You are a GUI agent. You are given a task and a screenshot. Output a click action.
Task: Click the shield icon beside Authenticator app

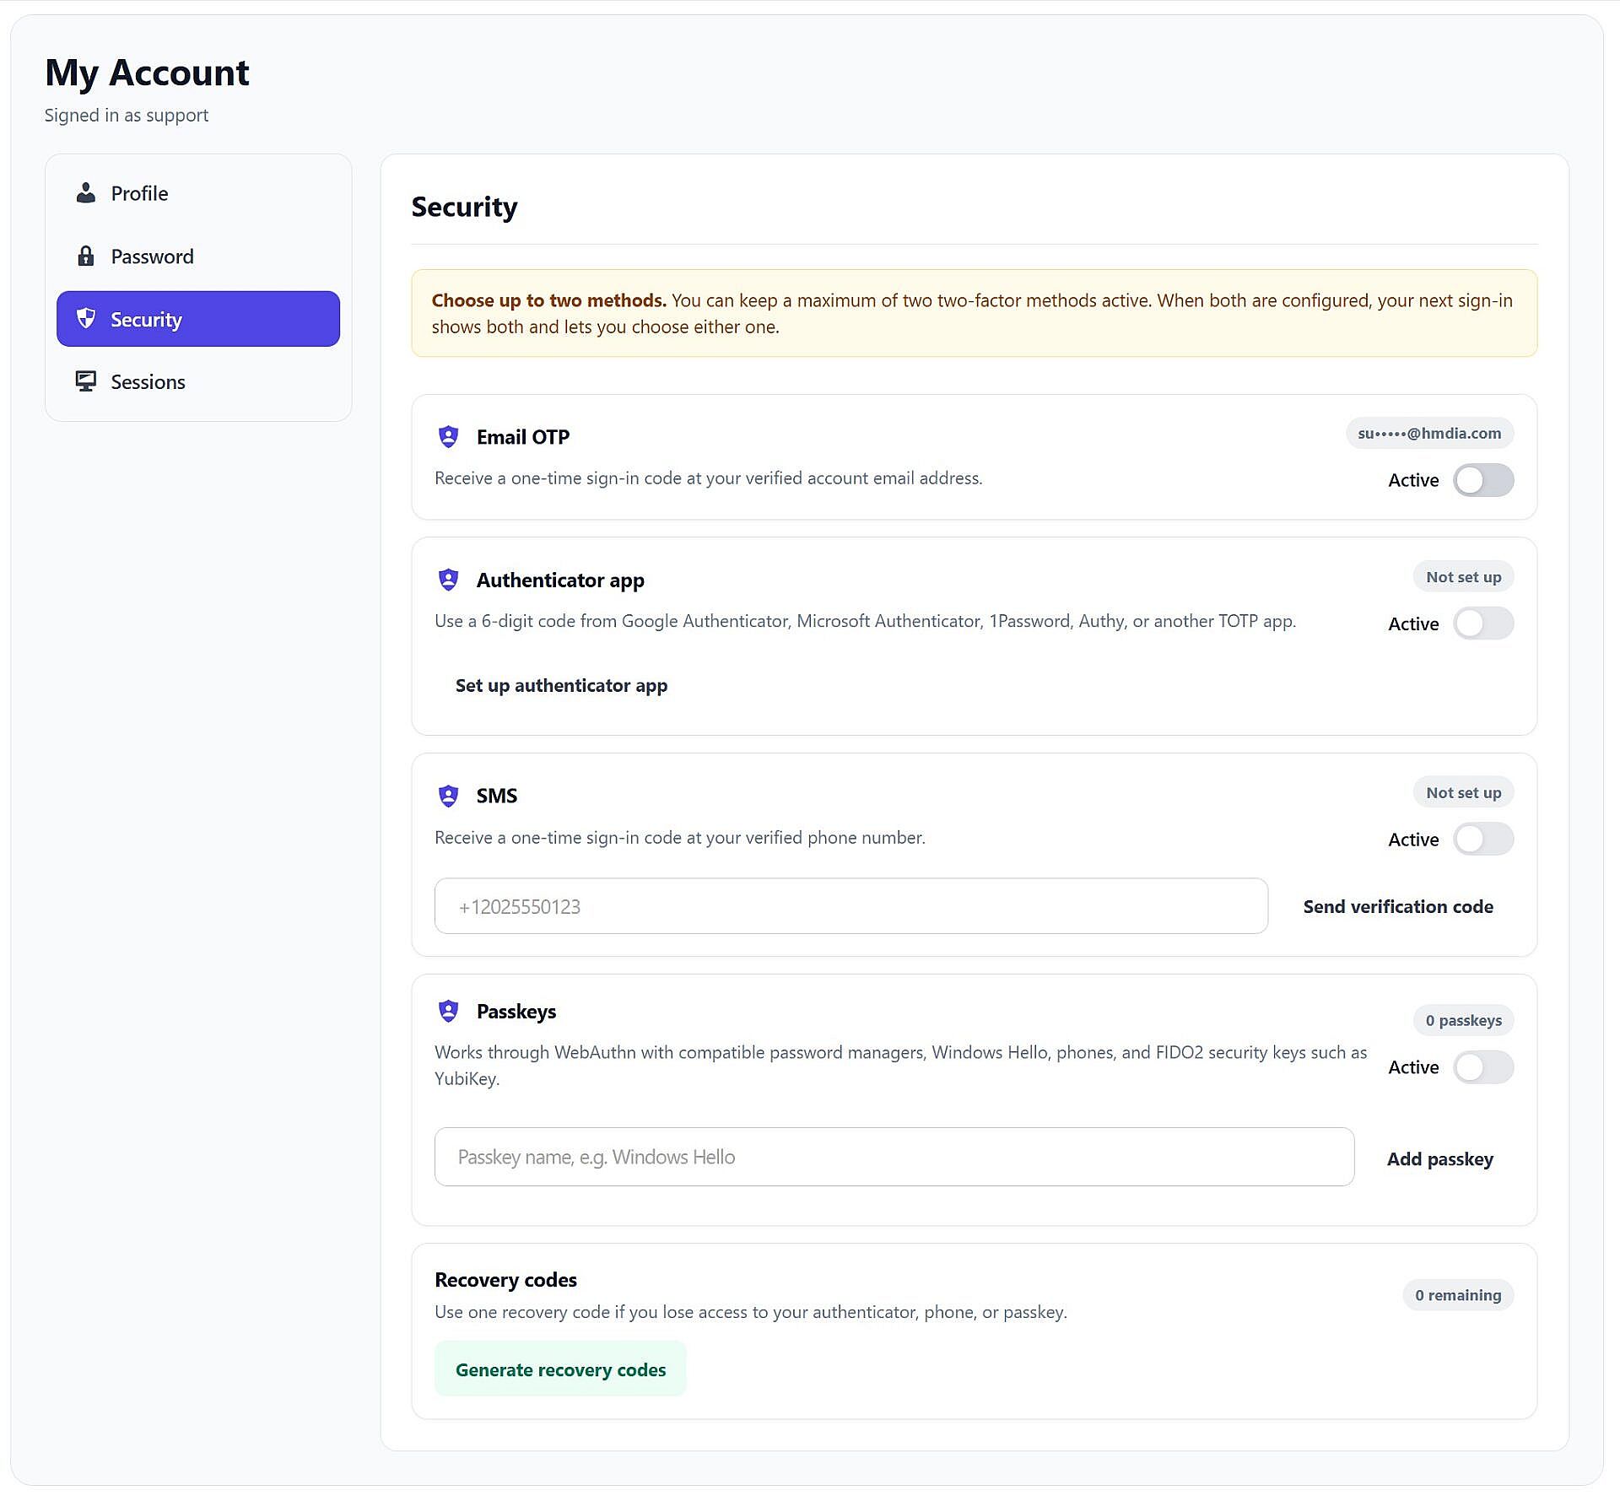pyautogui.click(x=449, y=580)
